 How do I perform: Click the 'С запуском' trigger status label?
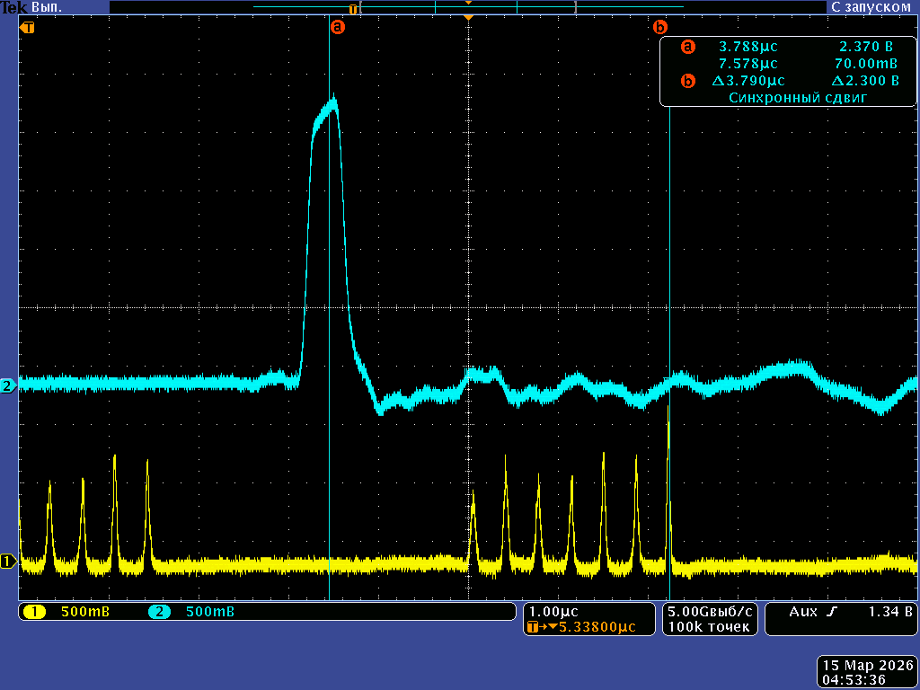(x=871, y=6)
